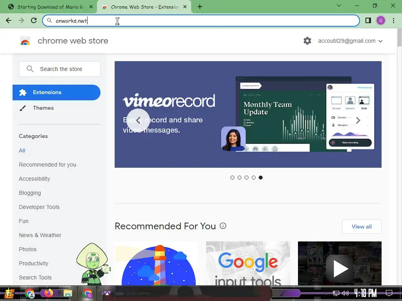Viewport: 402px width, 301px height.
Task: Open the Developer Tools category
Action: [39, 207]
